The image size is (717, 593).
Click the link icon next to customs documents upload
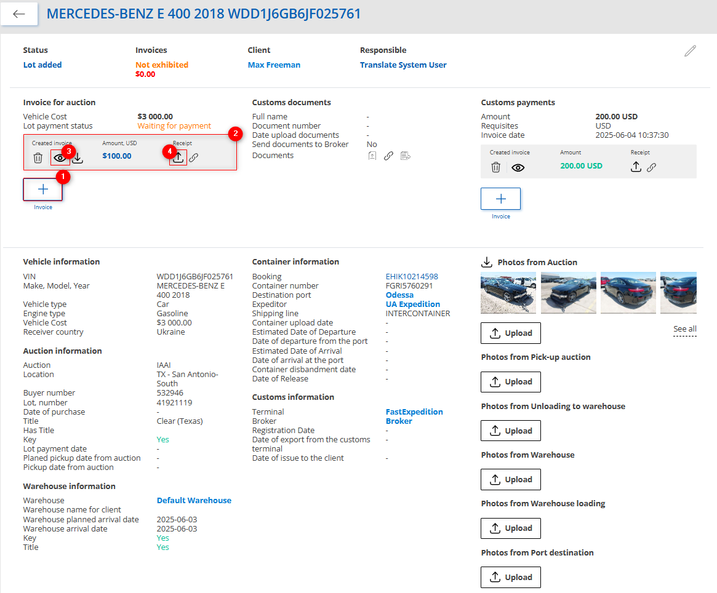point(388,156)
